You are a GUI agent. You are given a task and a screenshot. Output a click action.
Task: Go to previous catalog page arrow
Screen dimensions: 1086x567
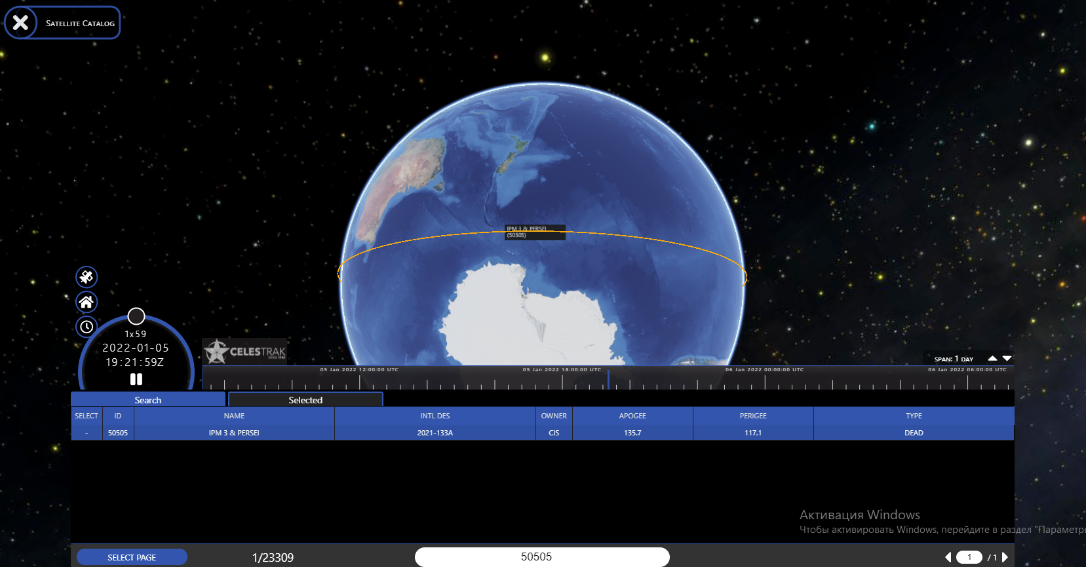click(948, 557)
